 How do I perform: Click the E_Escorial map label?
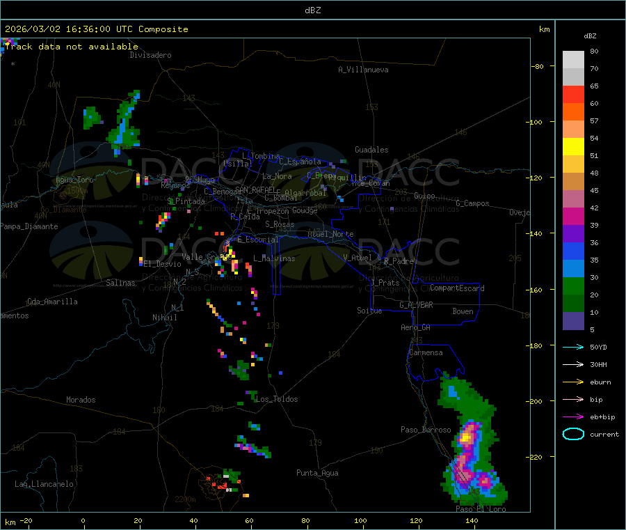tap(258, 240)
